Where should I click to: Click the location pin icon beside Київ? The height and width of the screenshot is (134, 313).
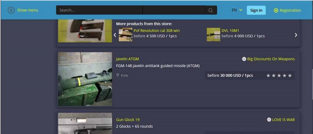tap(118, 75)
